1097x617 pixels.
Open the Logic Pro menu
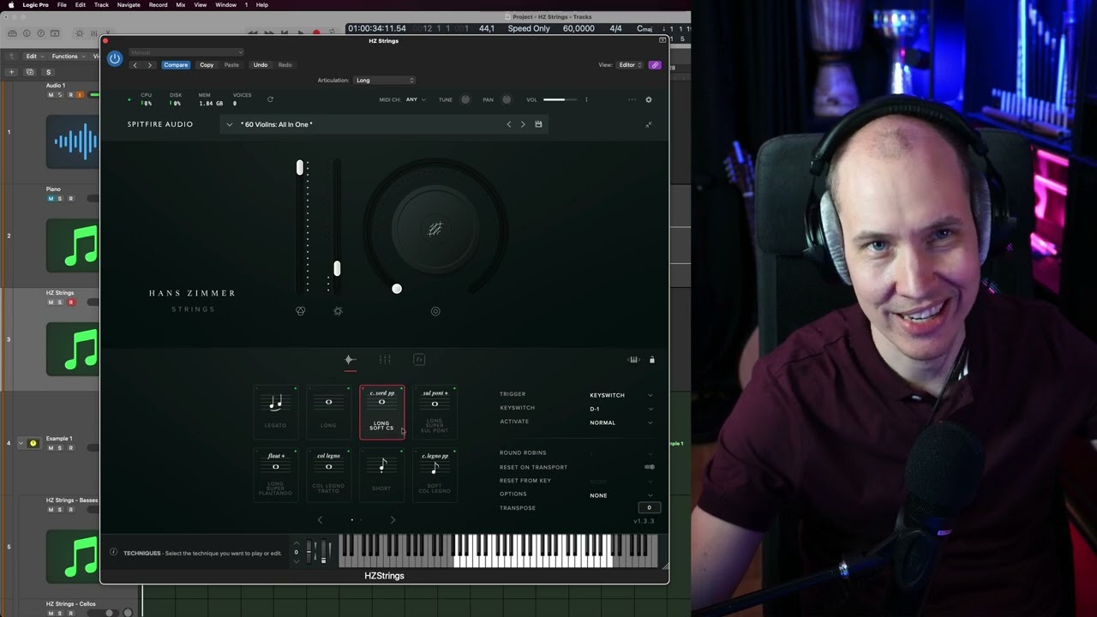36,5
